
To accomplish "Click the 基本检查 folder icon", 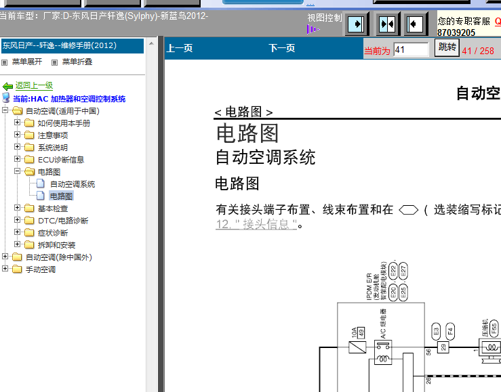I will tap(29, 209).
